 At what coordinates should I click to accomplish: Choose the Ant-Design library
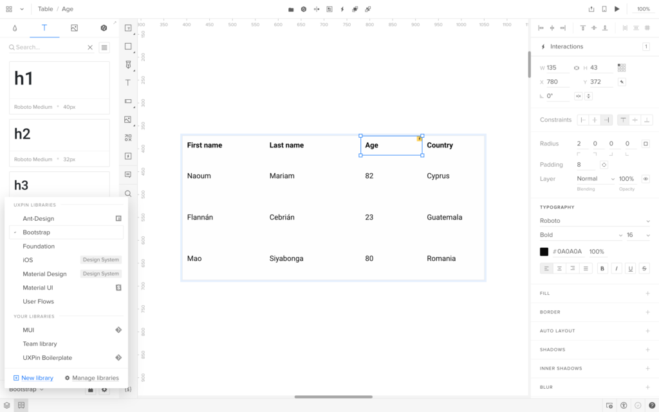point(66,219)
